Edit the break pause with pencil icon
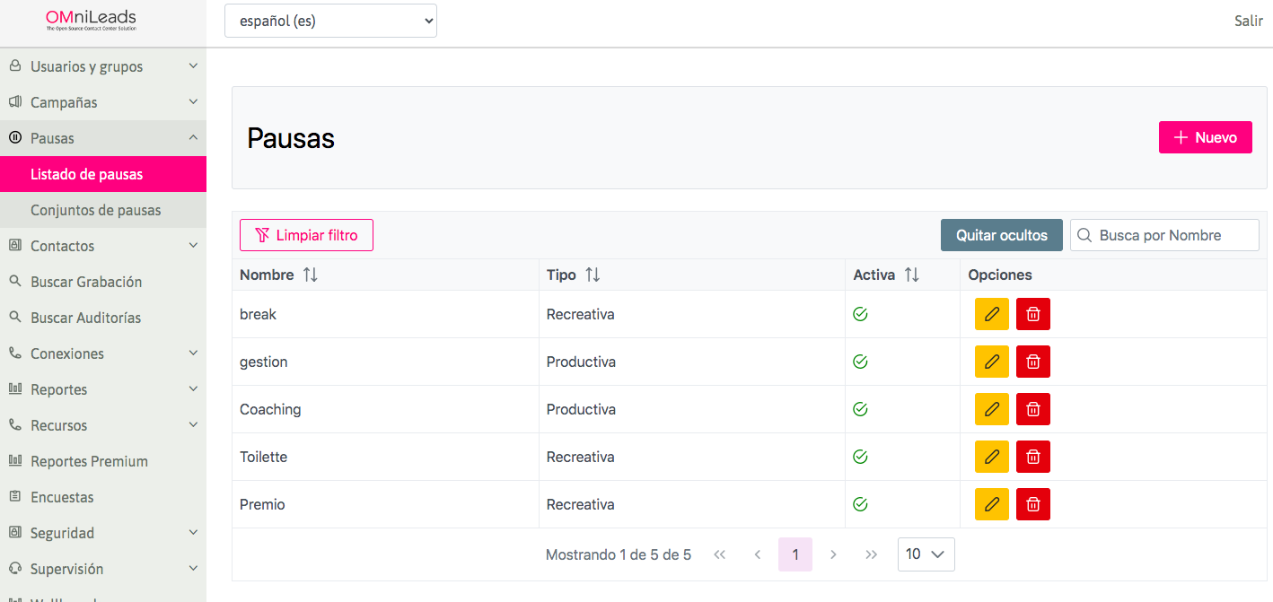The width and height of the screenshot is (1273, 602). [991, 314]
